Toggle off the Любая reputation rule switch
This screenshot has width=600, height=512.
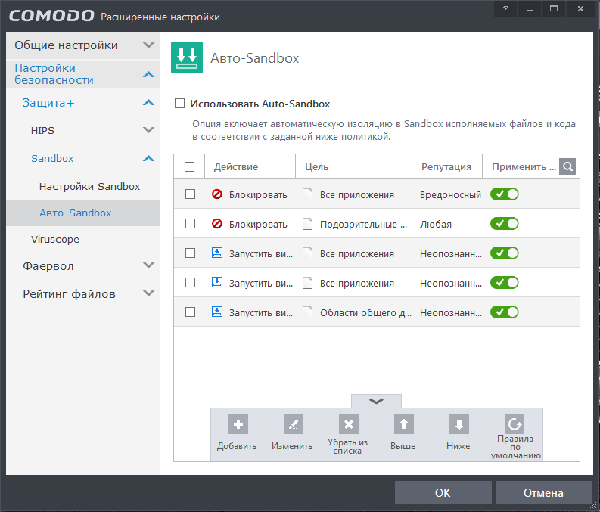click(505, 224)
